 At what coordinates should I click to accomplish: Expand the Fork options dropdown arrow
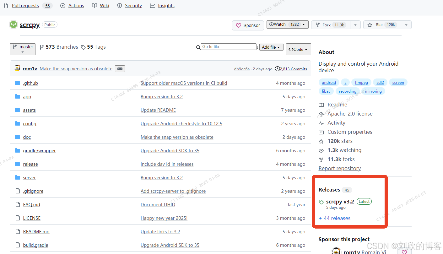(x=355, y=25)
